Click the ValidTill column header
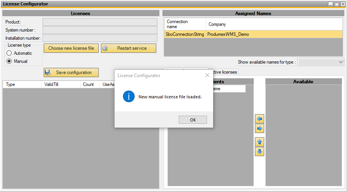Screen dimensions: 347x192 (x=60, y=84)
